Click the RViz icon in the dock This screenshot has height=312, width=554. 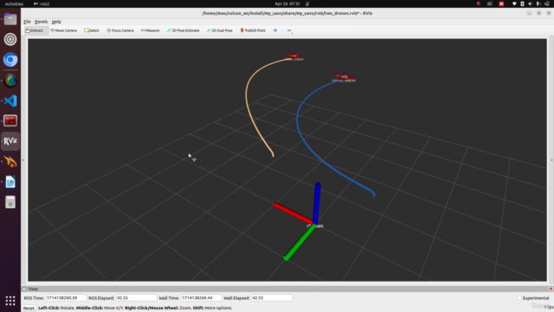point(10,140)
